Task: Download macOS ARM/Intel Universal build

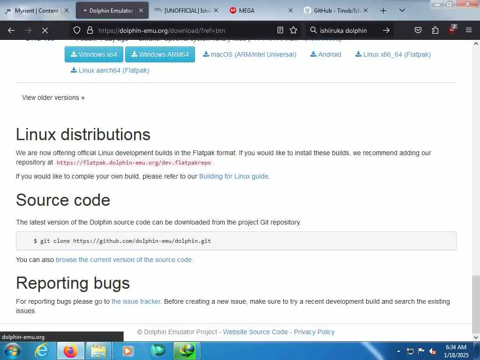Action: pos(250,54)
